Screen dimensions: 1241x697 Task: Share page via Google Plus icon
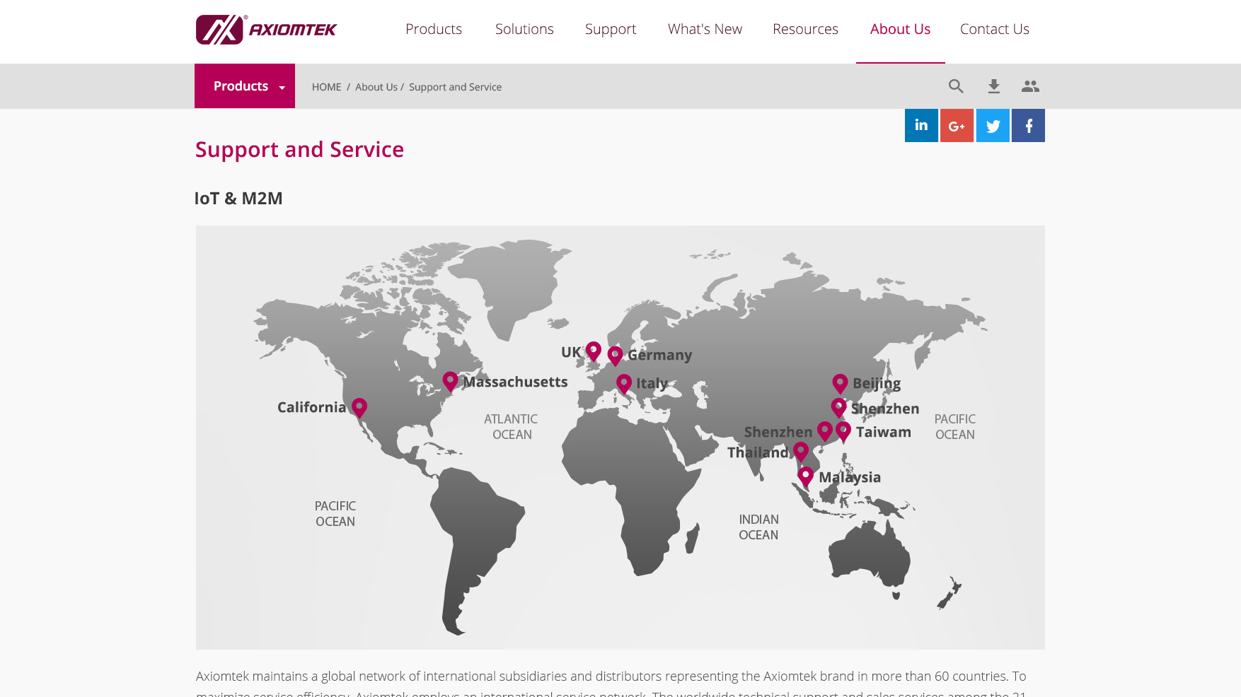957,125
